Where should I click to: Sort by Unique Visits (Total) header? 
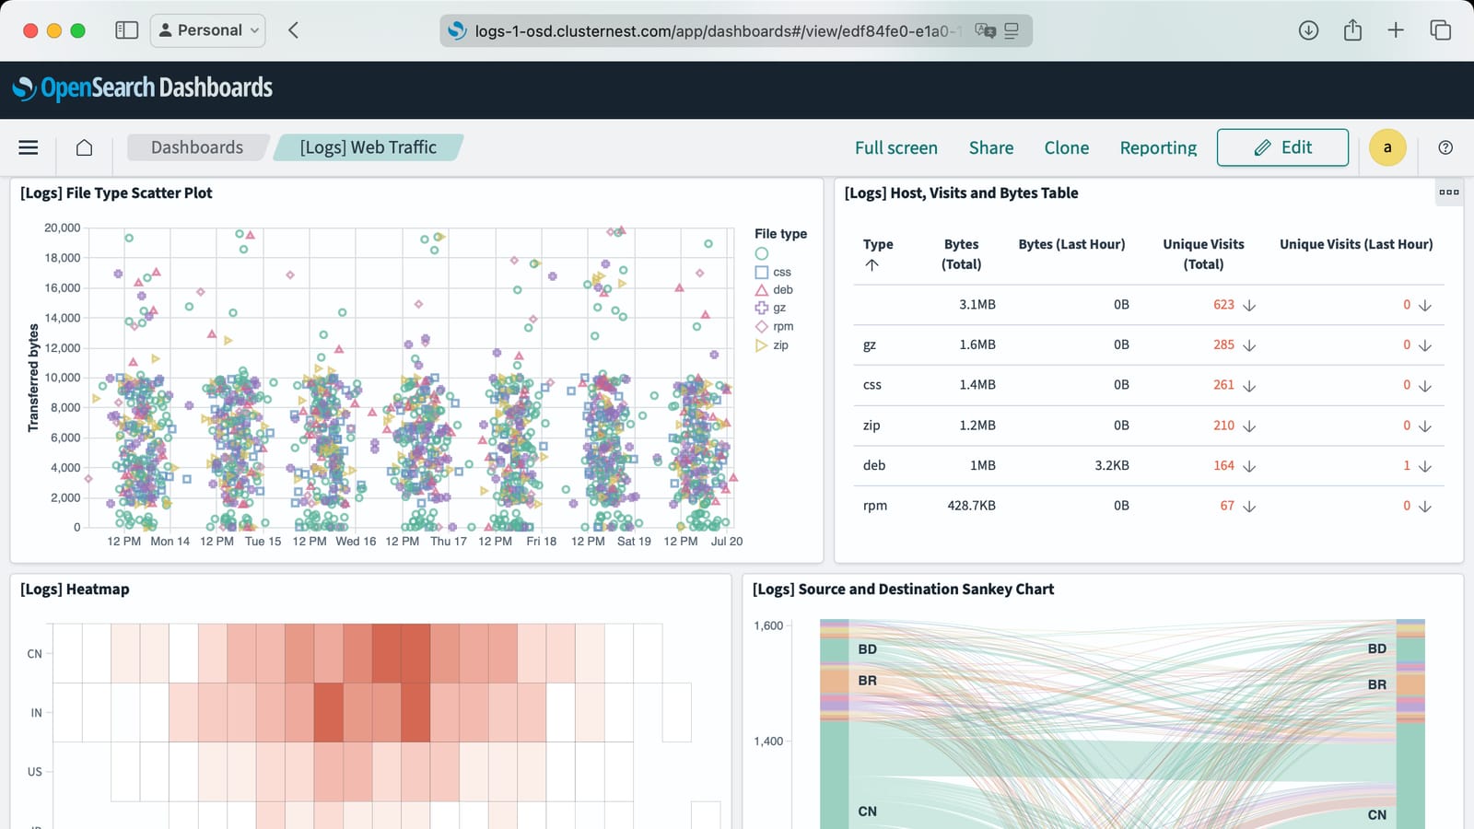(x=1203, y=254)
